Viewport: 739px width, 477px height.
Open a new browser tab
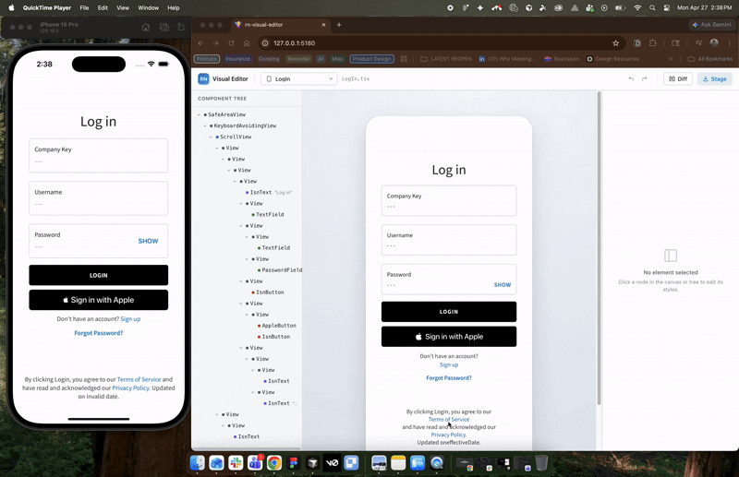point(339,25)
